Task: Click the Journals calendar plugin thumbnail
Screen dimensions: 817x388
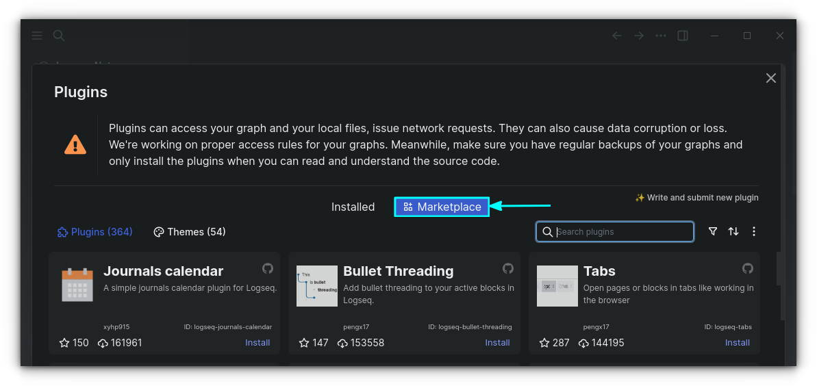Action: point(77,285)
